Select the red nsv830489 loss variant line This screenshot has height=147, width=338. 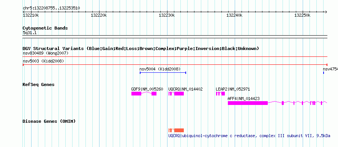coord(175,57)
